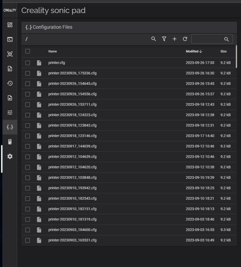The height and width of the screenshot is (267, 241).
Task: Open the printer-20230918_124323.cfg file
Action: click(x=72, y=115)
